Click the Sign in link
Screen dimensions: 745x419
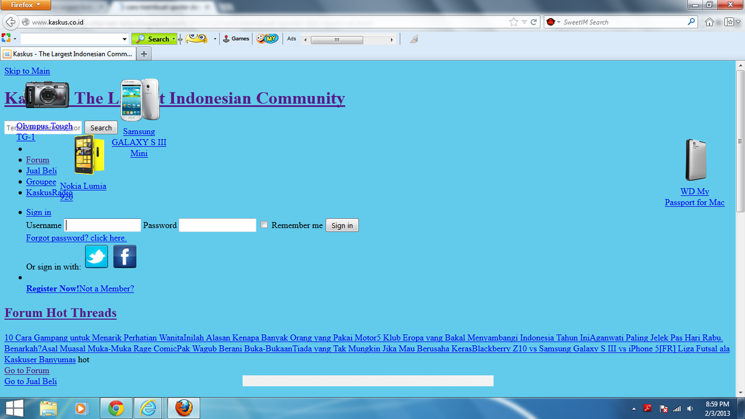click(38, 212)
